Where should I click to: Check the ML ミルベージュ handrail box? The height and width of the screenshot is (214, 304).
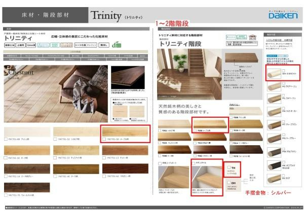pos(283,95)
